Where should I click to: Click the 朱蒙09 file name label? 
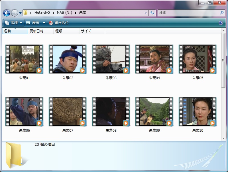tap(154, 130)
